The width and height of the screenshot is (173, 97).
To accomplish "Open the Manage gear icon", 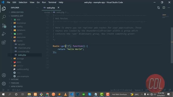I will click(4, 84).
